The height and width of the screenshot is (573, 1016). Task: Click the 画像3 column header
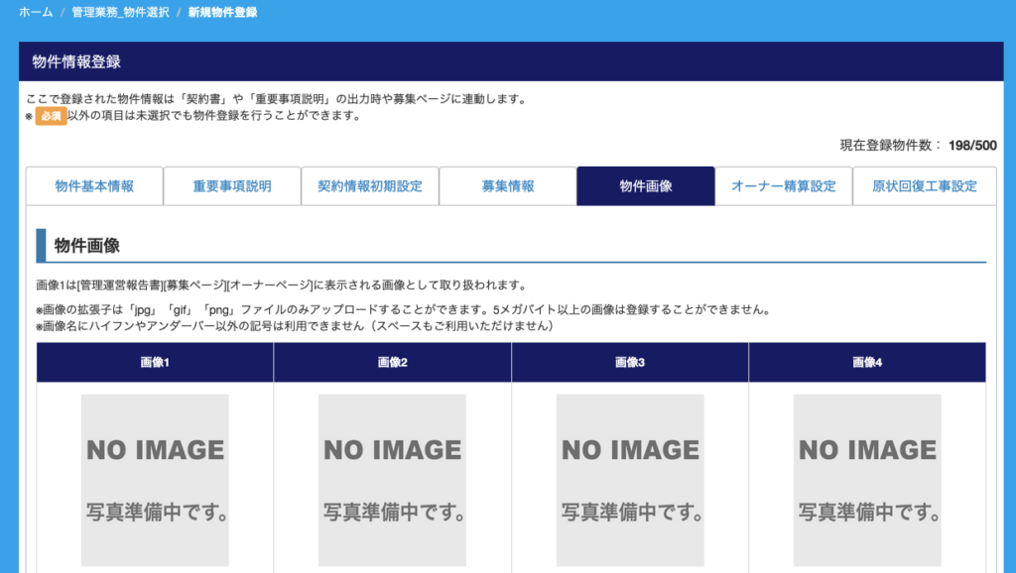[630, 363]
